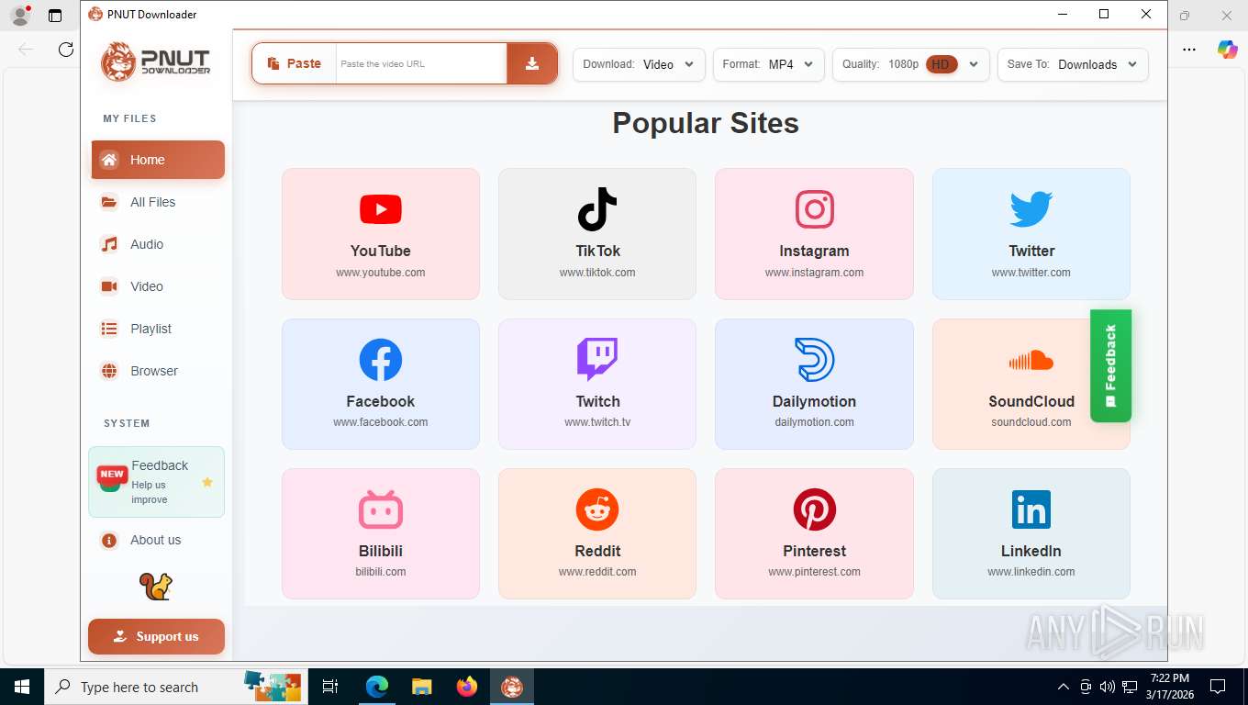Image resolution: width=1248 pixels, height=705 pixels.
Task: Click the www.tiktok.com text
Action: [x=597, y=273]
